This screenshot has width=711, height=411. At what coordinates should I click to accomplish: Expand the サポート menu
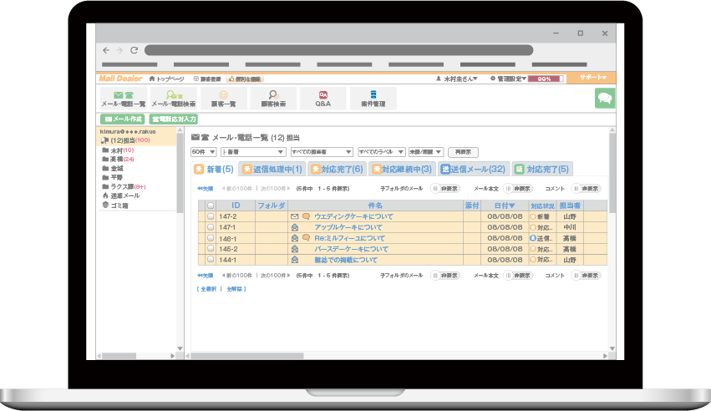[x=593, y=78]
